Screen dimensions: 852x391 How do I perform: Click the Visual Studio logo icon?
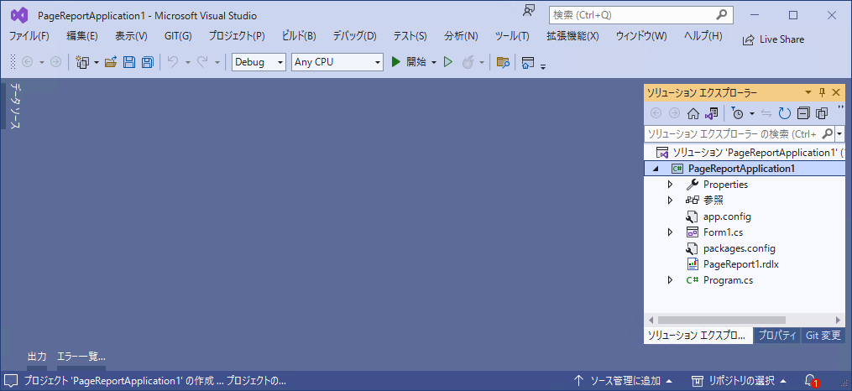click(18, 15)
